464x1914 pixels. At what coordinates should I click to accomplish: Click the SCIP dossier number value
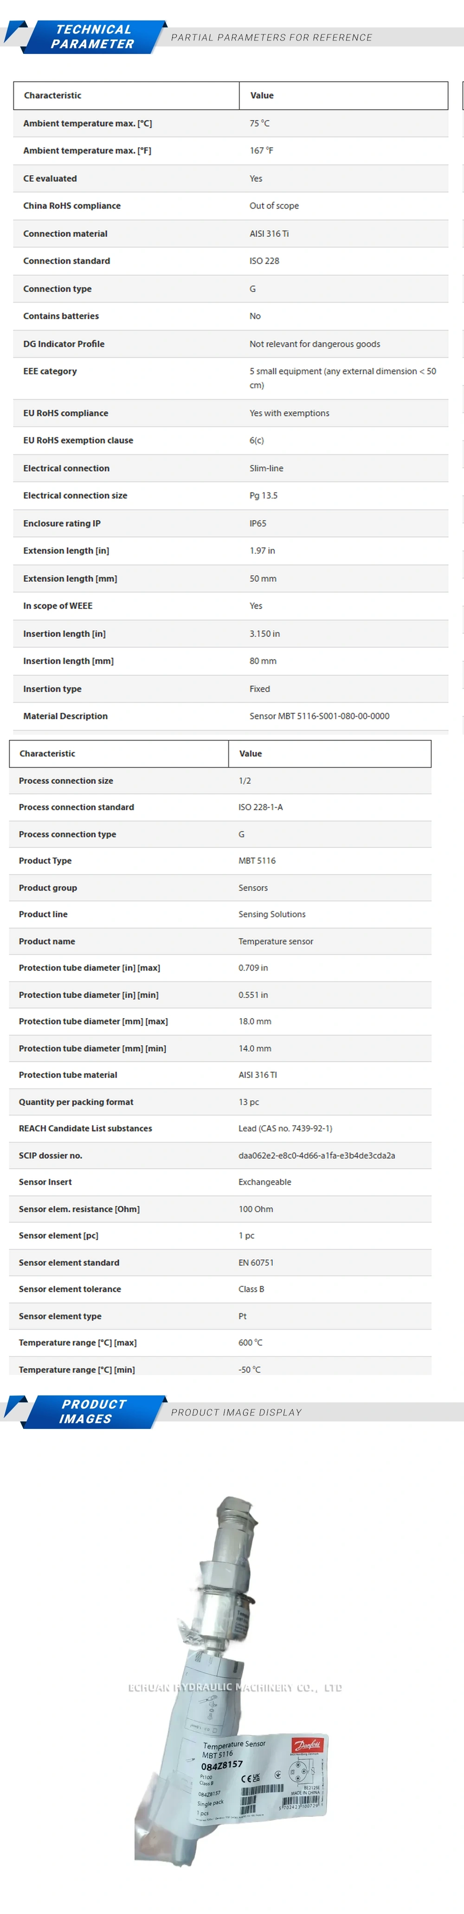tap(316, 1155)
